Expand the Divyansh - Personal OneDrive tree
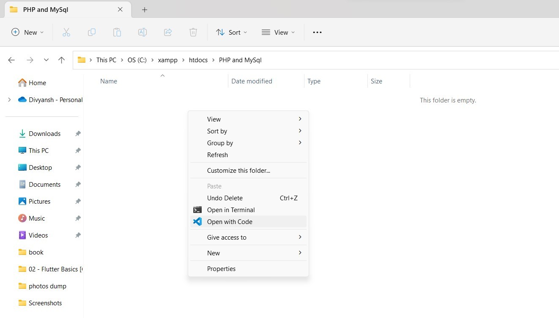This screenshot has height=318, width=559. [x=9, y=100]
